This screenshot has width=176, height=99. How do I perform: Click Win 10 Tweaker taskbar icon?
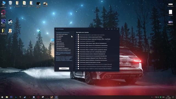(x=56, y=97)
